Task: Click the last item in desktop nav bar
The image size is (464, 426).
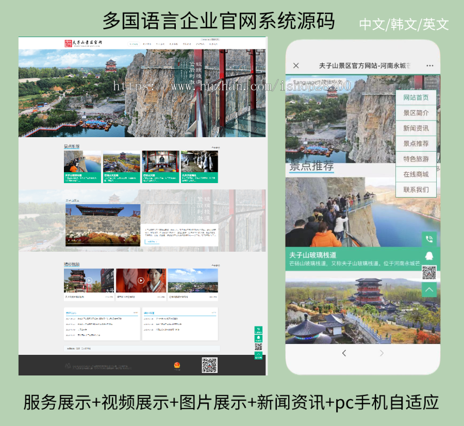Action: coord(213,44)
